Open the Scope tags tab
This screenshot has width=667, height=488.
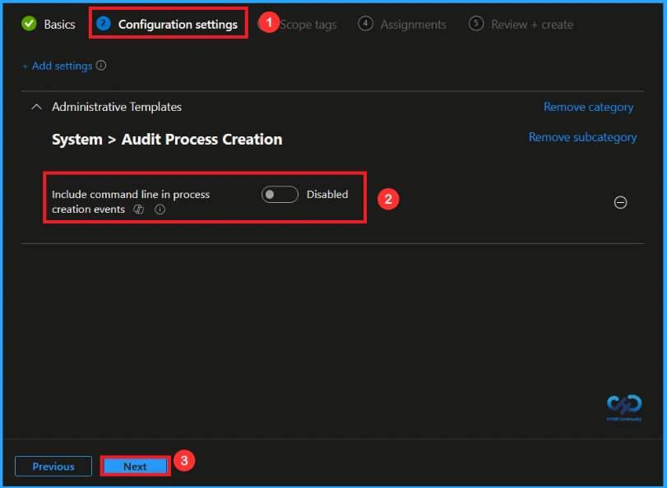click(308, 25)
